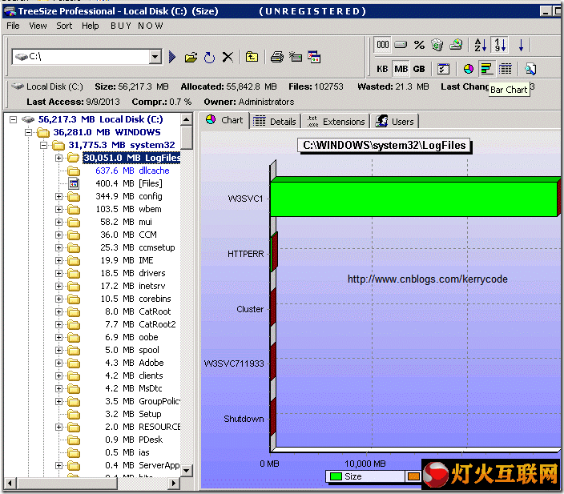The height and width of the screenshot is (494, 564).
Task: Open folder icon in toolbar
Action: 191,57
